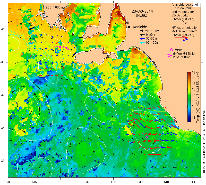This screenshot has width=206, height=185.
Task: Click the black altimetric velocity scale arrow
Action: [181, 23]
